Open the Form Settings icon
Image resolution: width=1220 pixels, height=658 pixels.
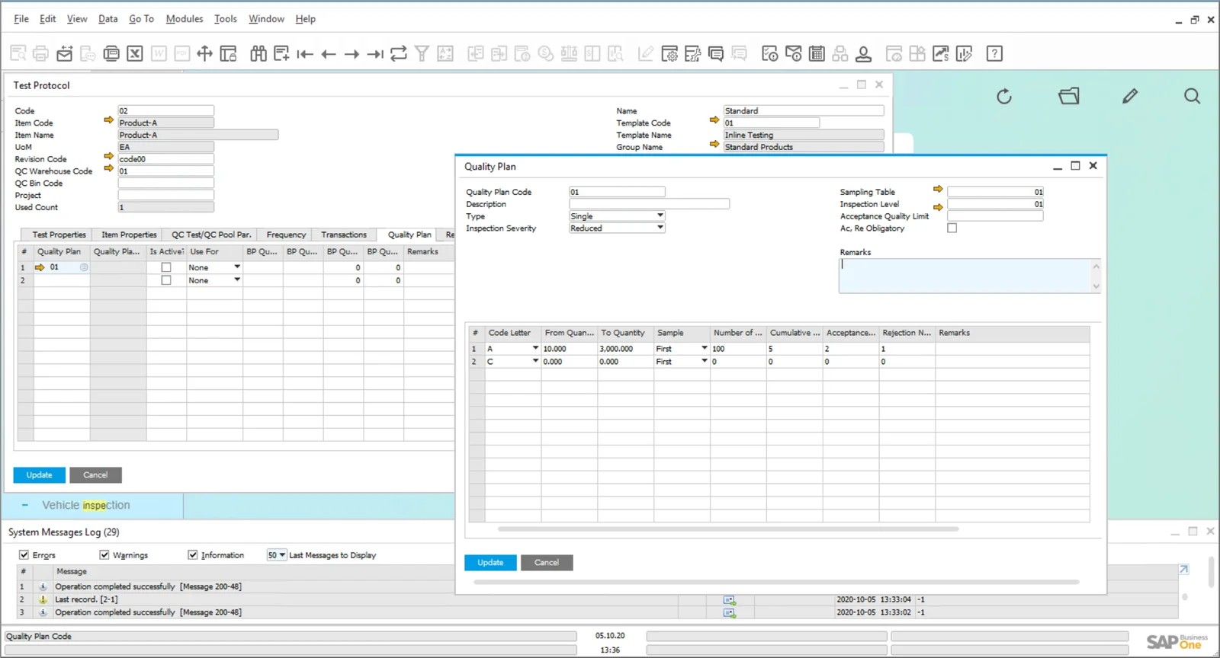click(x=669, y=53)
